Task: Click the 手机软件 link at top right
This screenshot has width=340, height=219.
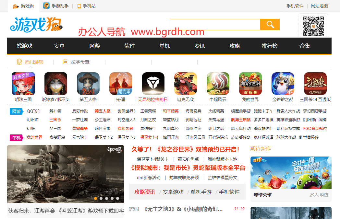Action: point(295,6)
